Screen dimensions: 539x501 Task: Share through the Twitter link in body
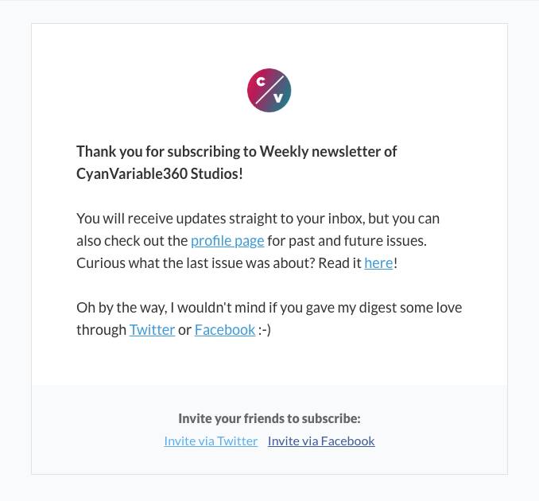coord(153,330)
